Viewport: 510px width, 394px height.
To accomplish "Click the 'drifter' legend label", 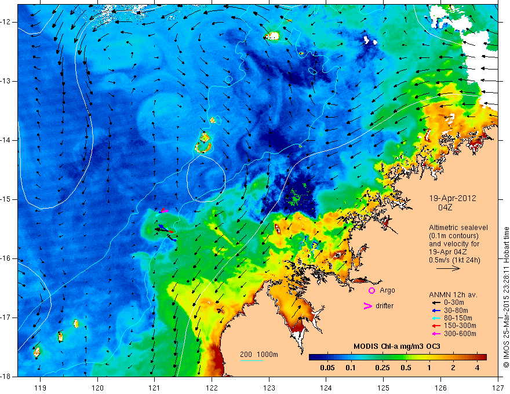I will point(384,305).
